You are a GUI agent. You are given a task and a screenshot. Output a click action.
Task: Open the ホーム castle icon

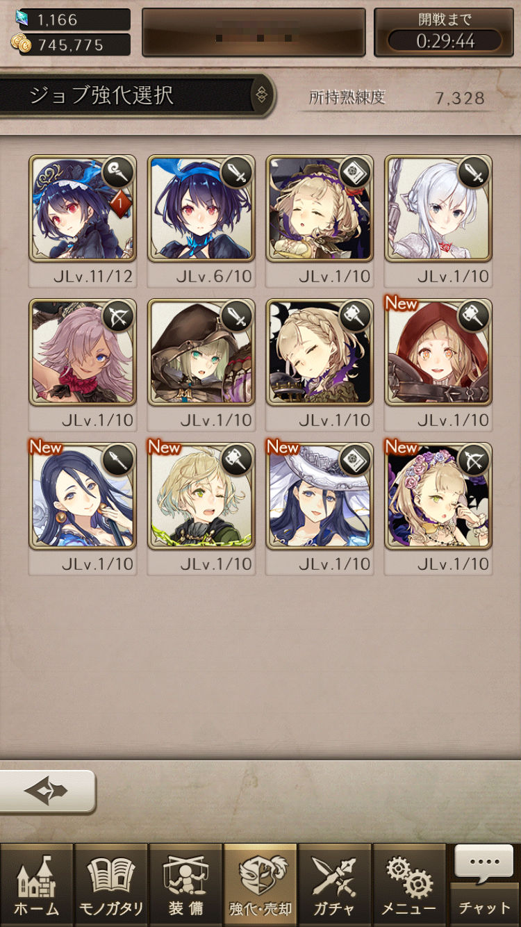point(36,885)
